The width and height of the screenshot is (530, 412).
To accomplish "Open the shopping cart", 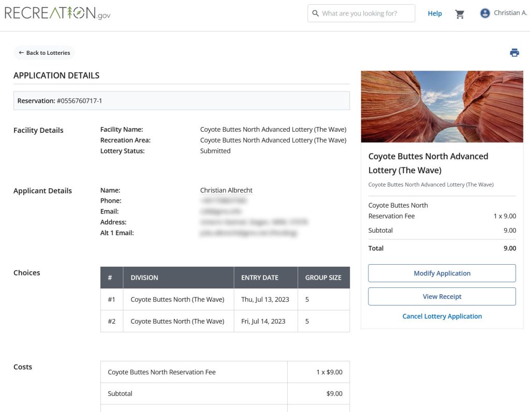I will pyautogui.click(x=460, y=14).
